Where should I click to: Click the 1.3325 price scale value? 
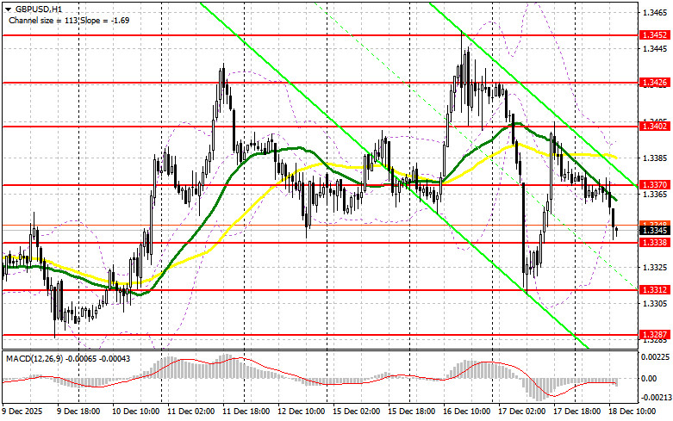tap(655, 268)
